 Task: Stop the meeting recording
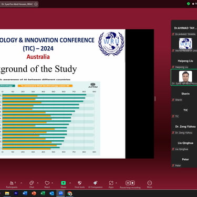tap(132, 183)
